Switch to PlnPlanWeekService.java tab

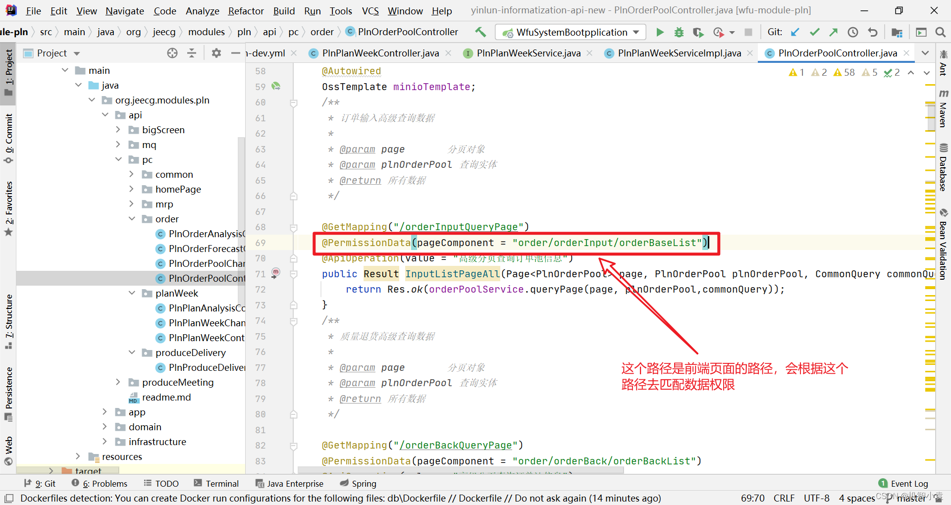[x=528, y=53]
